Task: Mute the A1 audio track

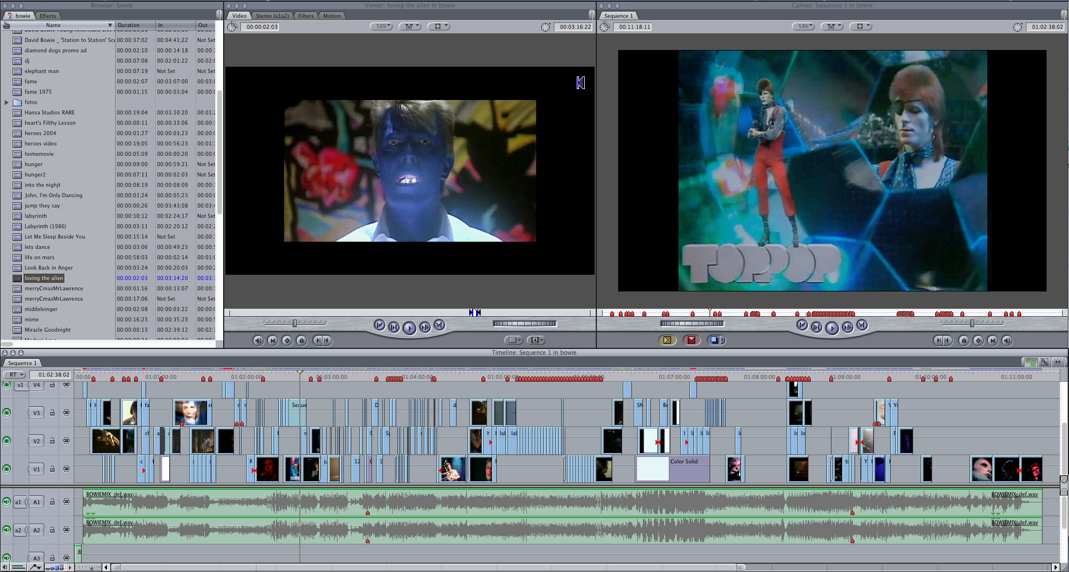Action: click(x=7, y=502)
